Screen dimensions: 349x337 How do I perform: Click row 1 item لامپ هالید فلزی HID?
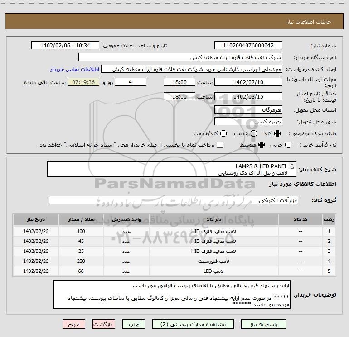click(213, 231)
